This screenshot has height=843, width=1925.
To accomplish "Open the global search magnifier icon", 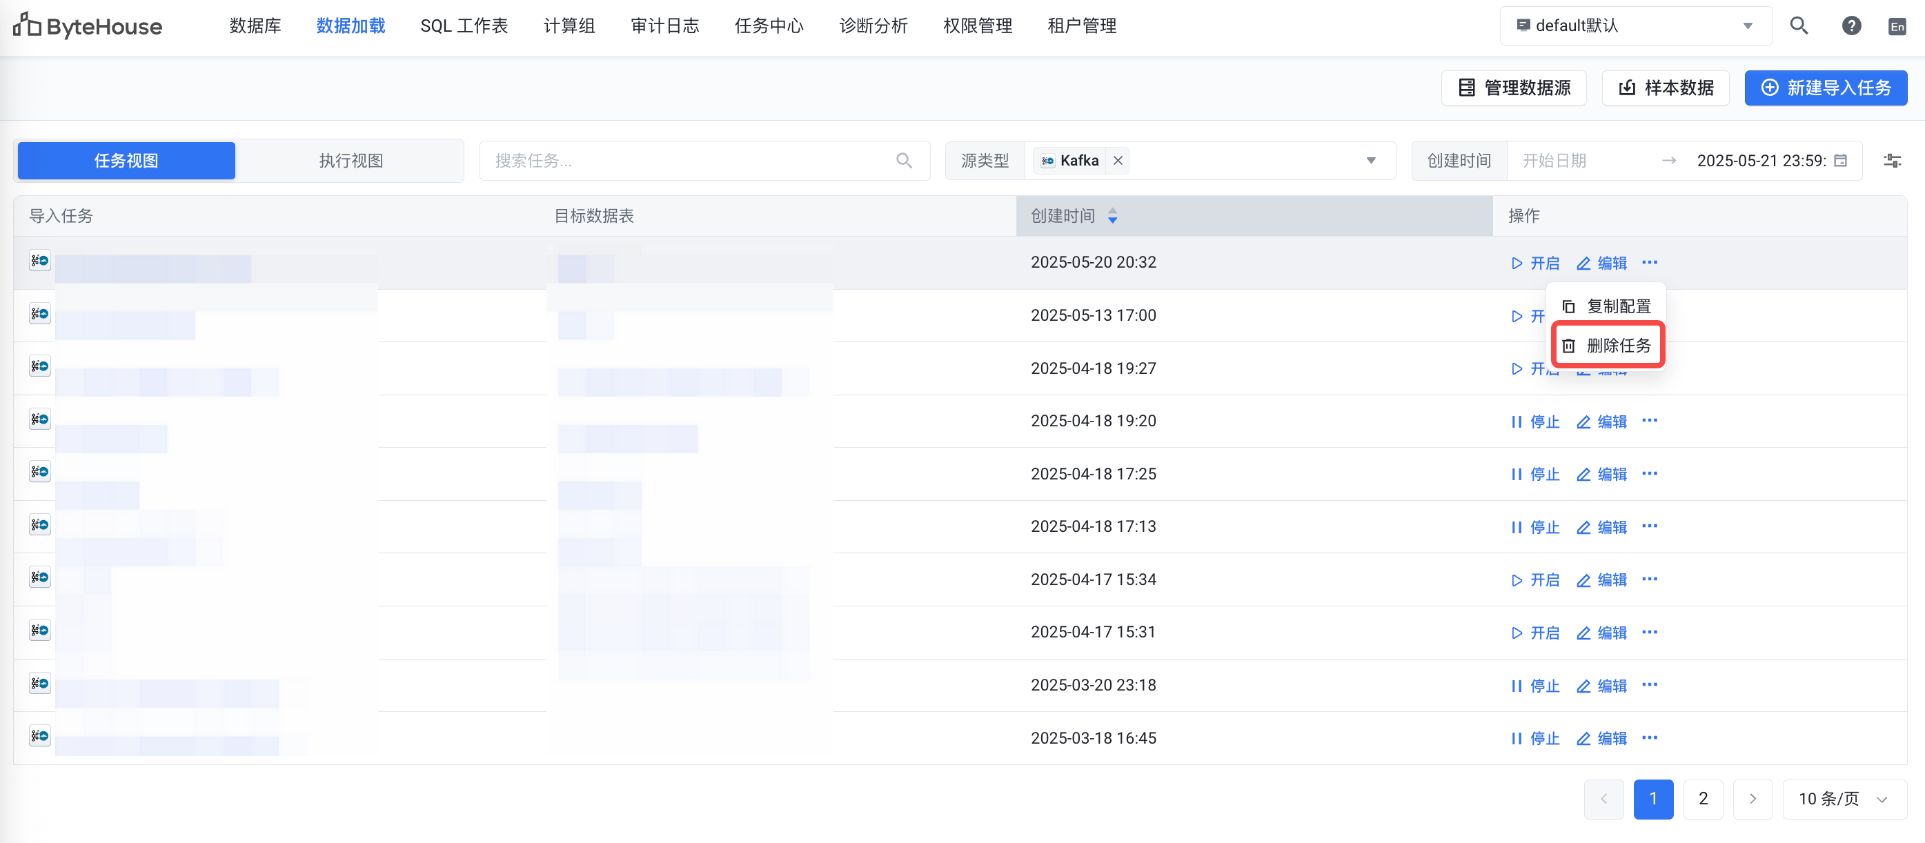I will point(1799,26).
